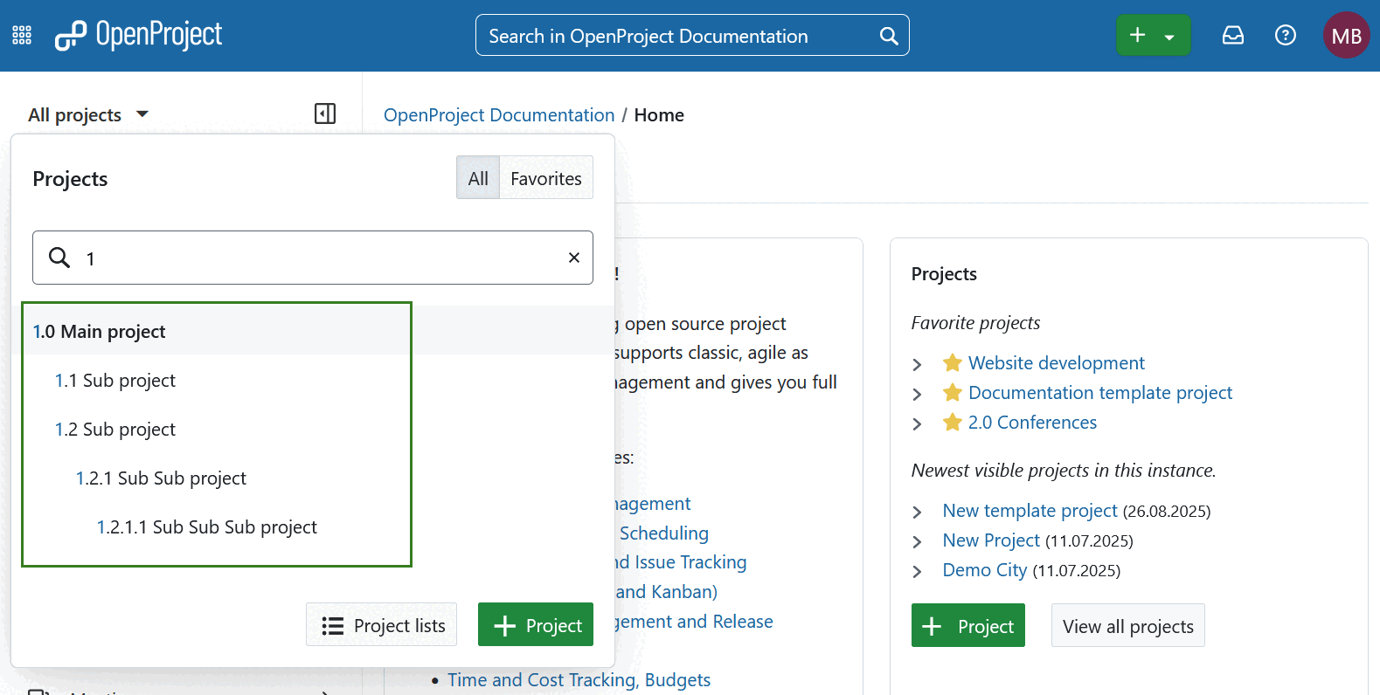This screenshot has width=1380, height=695.
Task: Clear the project search with the X icon
Action: pyautogui.click(x=574, y=258)
